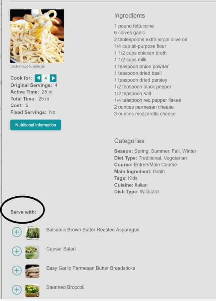
Task: Open the Steamed Broccoli recipe link
Action: point(65,287)
